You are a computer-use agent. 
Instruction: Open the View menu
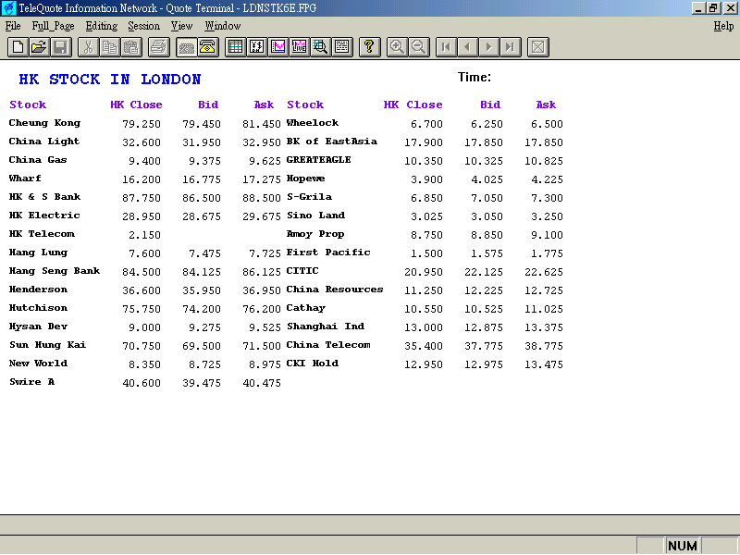[181, 26]
